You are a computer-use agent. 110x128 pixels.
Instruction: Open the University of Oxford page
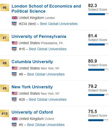coord(32,112)
